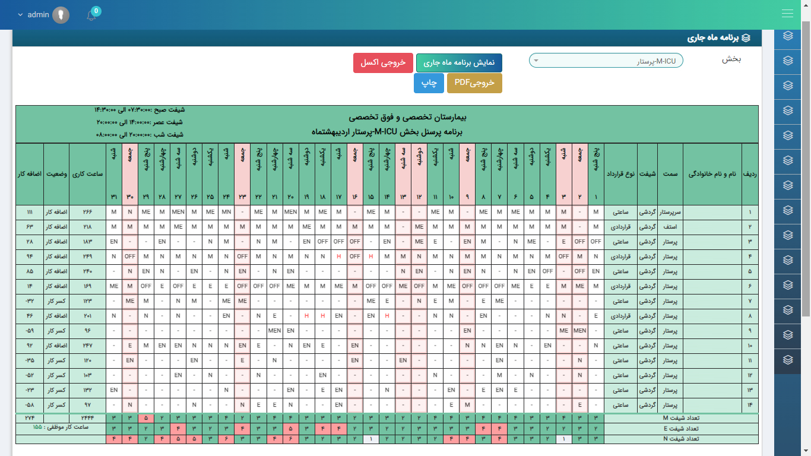Click the سرپرستار cell in row ۱

point(670,212)
